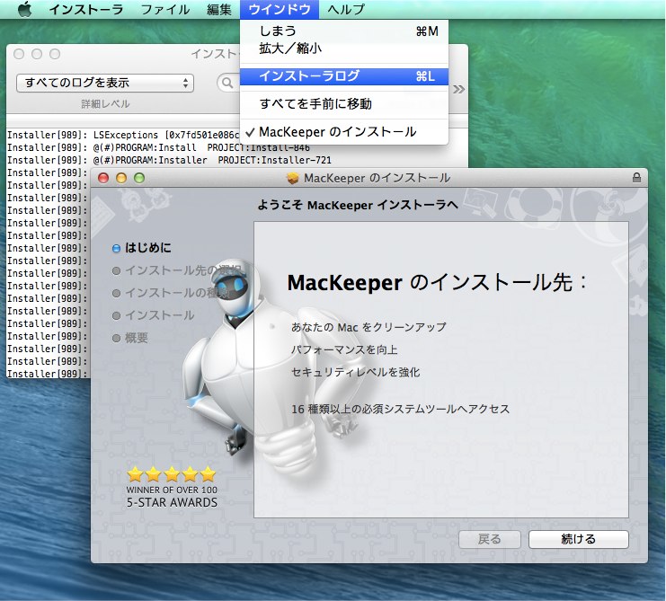Choose 拡大／縮小 menu entry

pos(344,49)
